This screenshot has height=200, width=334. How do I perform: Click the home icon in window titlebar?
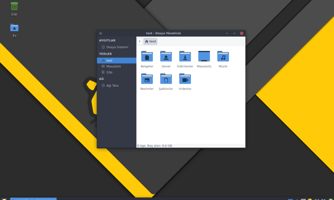(x=101, y=33)
